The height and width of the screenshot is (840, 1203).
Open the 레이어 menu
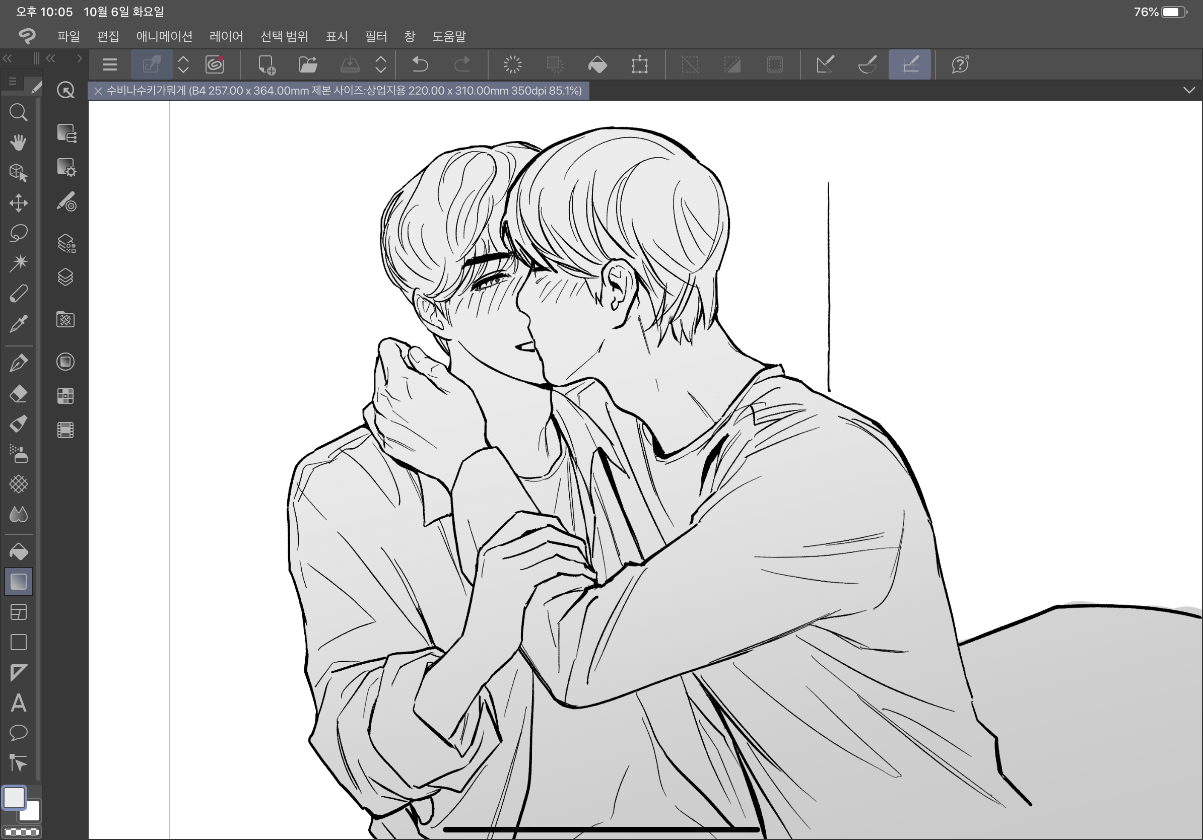[x=226, y=36]
